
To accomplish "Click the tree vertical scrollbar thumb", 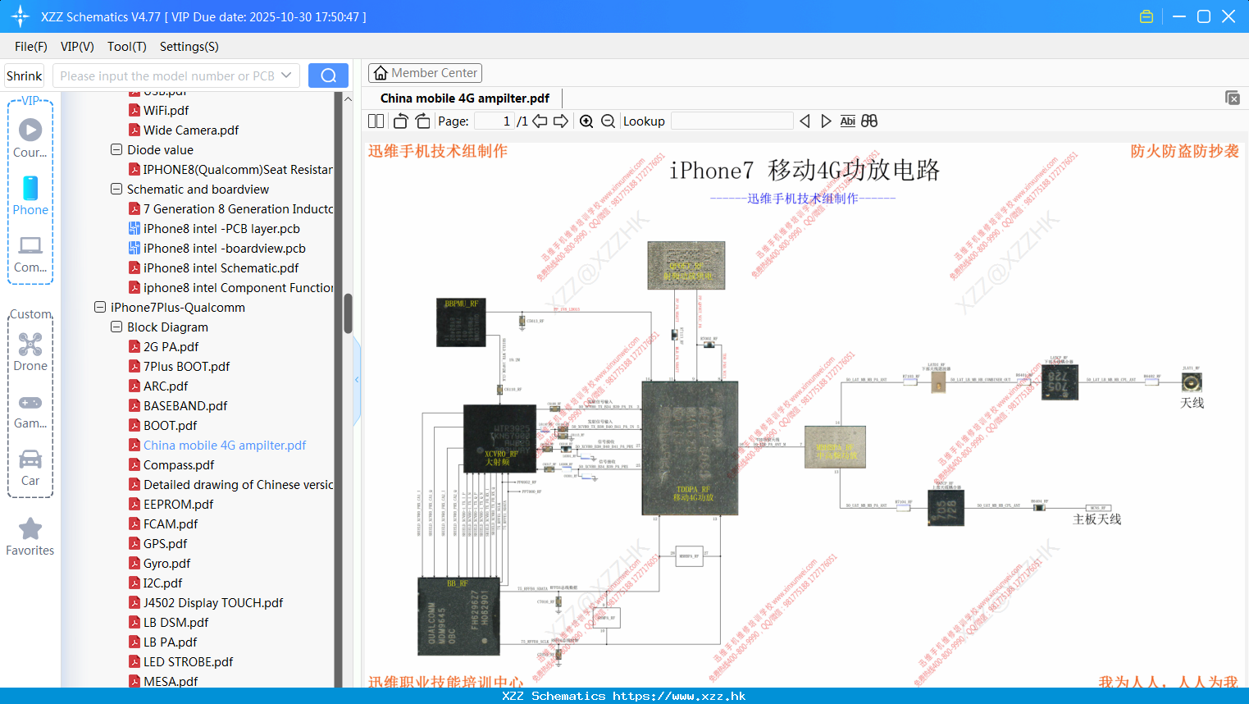I will tap(348, 313).
